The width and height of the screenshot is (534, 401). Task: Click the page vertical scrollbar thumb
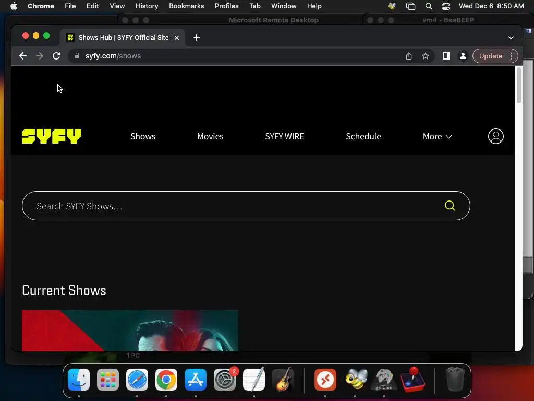click(x=519, y=85)
